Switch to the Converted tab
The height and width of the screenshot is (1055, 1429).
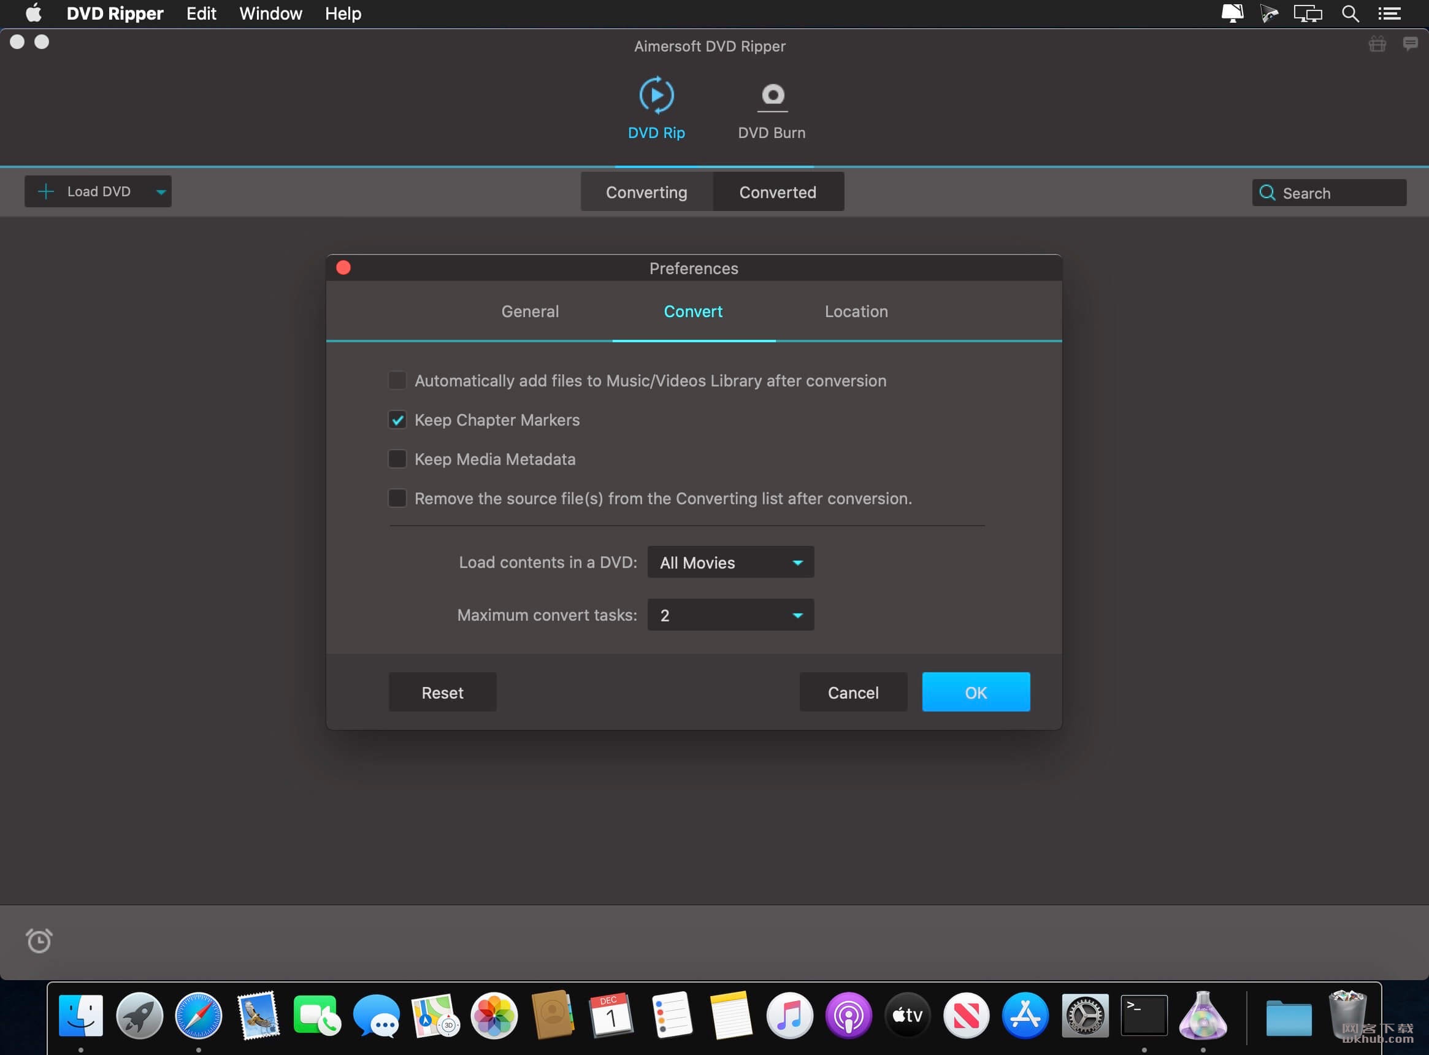(x=778, y=192)
